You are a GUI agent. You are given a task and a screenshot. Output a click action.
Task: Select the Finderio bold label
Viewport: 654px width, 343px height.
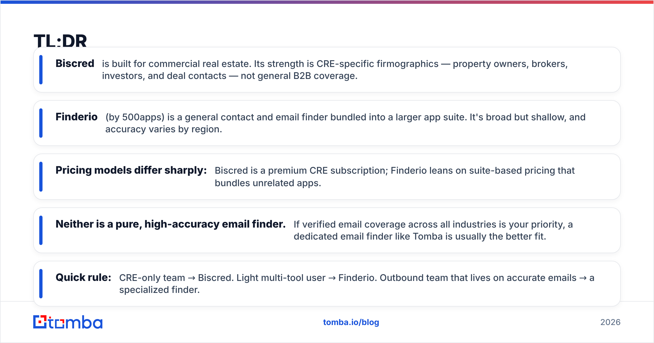pos(77,117)
